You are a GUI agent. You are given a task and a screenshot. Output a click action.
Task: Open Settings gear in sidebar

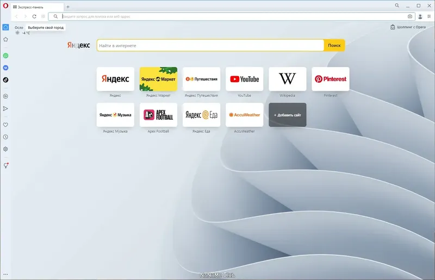point(5,149)
